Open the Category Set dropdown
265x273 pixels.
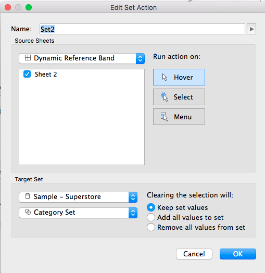click(x=78, y=213)
